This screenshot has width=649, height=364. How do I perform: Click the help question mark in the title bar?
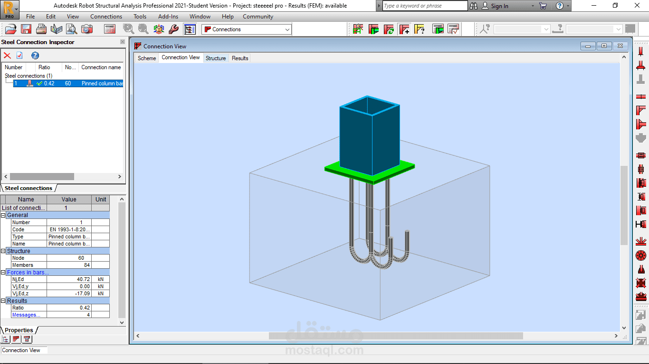click(560, 6)
